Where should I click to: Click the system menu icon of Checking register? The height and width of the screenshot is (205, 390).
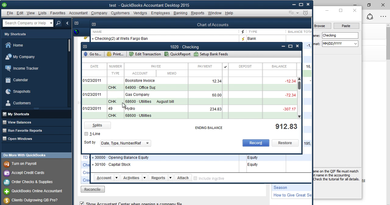[x=85, y=47]
